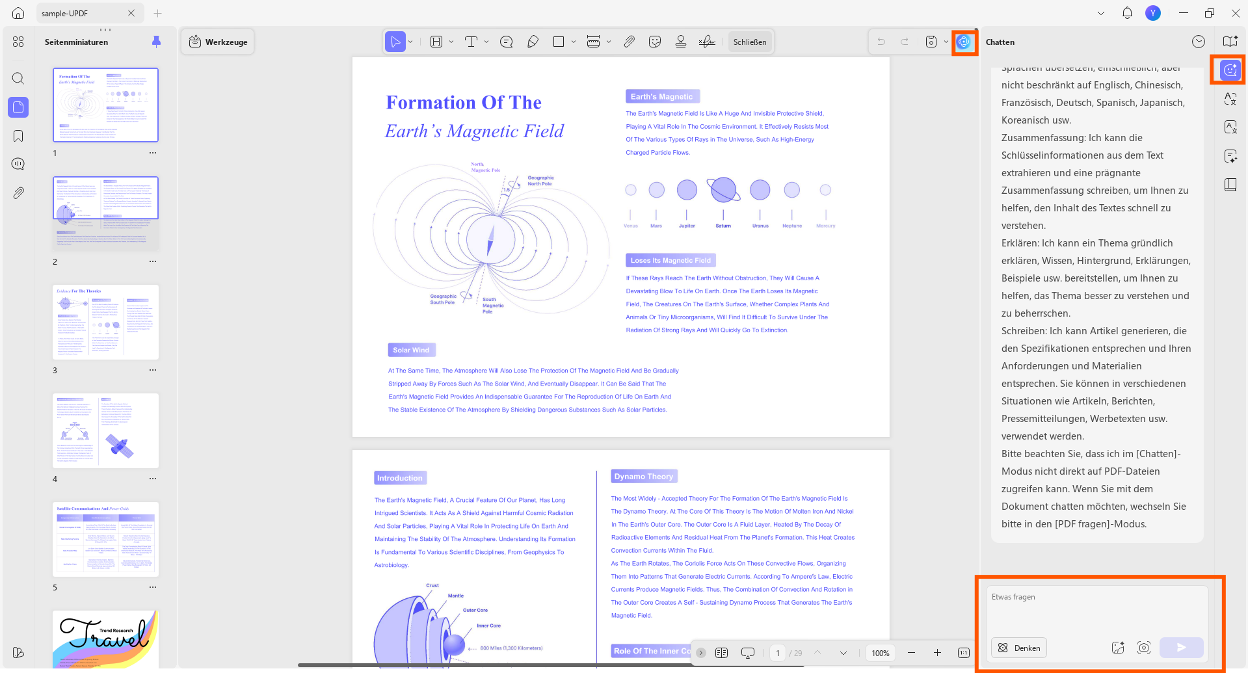Open page 3 thumbnail options menu
The width and height of the screenshot is (1248, 673).
pyautogui.click(x=153, y=370)
